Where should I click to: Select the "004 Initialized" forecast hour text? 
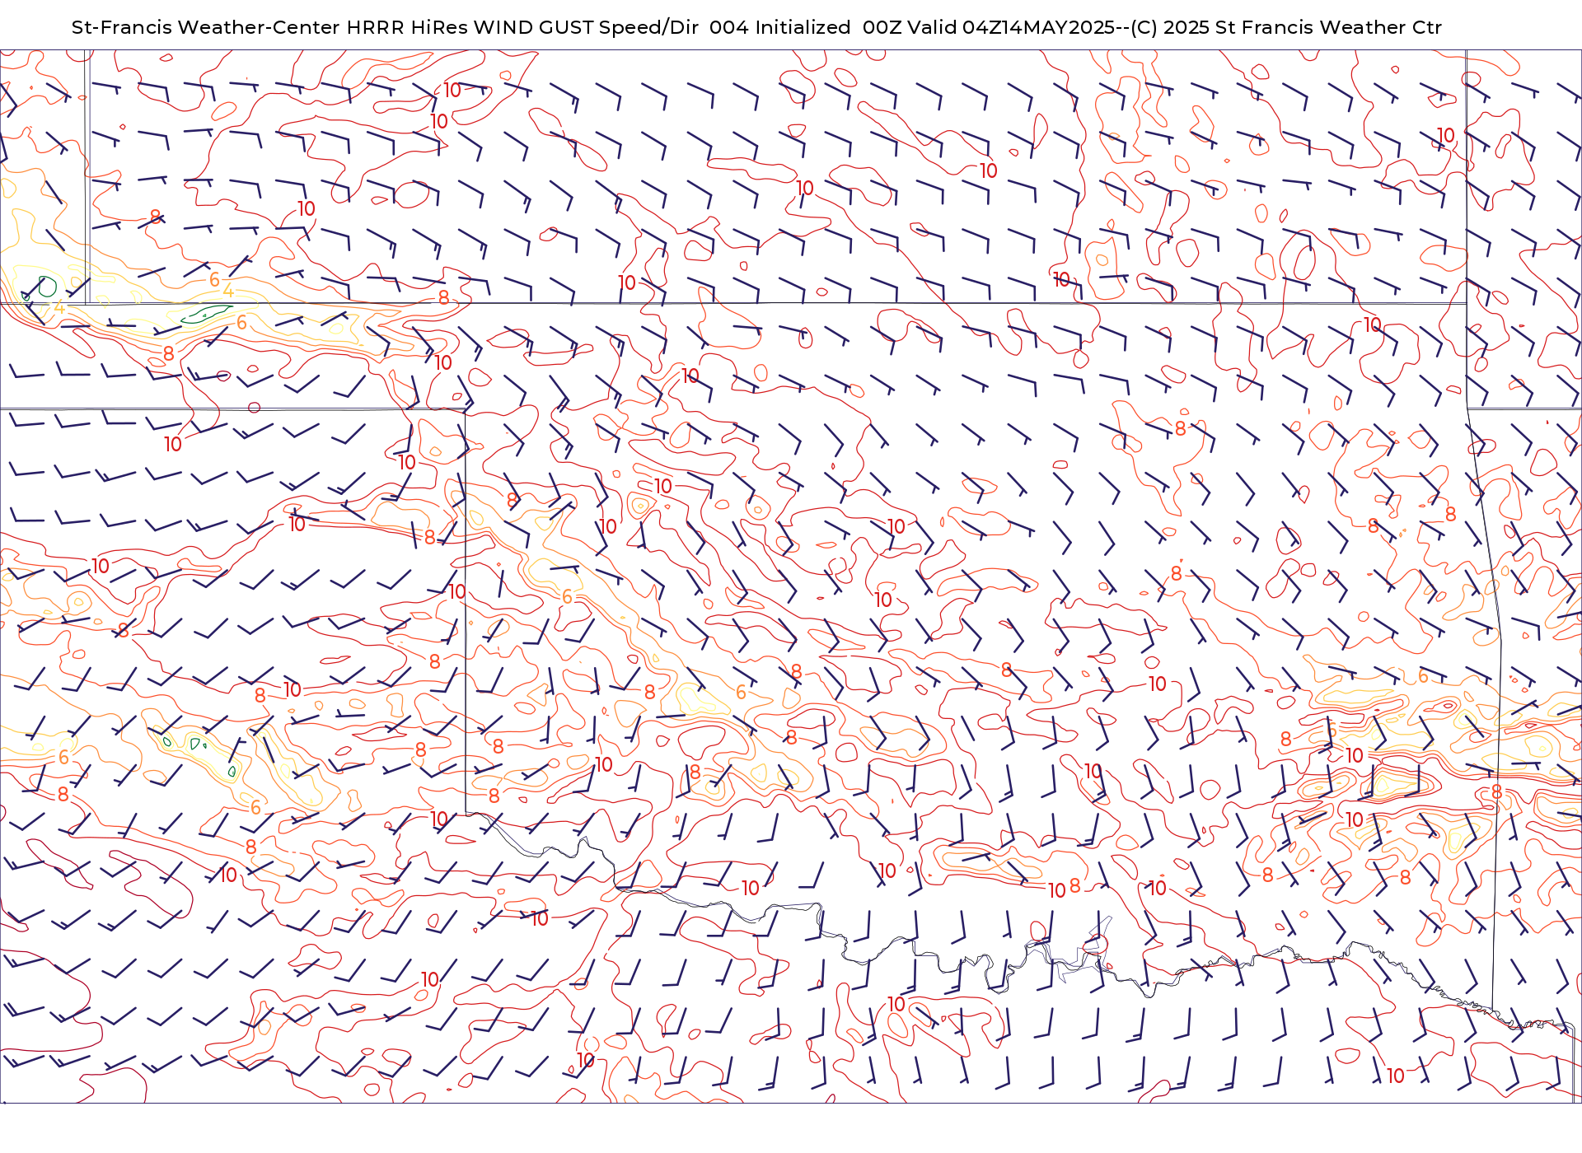779,27
